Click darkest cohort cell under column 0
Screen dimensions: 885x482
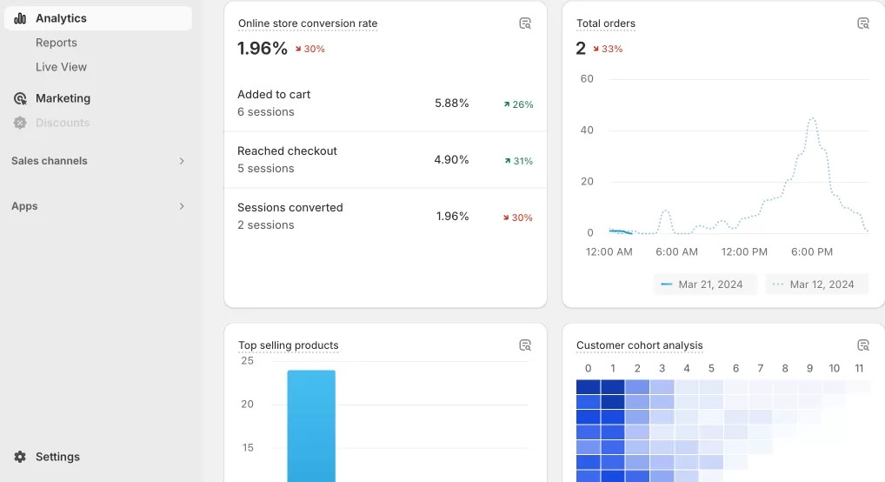coord(589,387)
